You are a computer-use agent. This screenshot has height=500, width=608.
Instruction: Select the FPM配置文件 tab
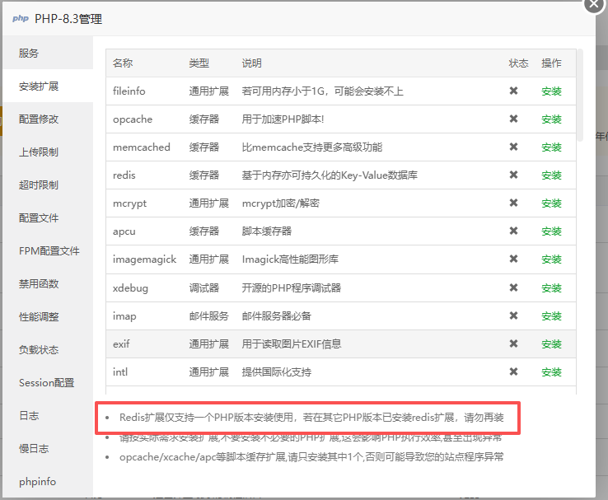click(49, 250)
